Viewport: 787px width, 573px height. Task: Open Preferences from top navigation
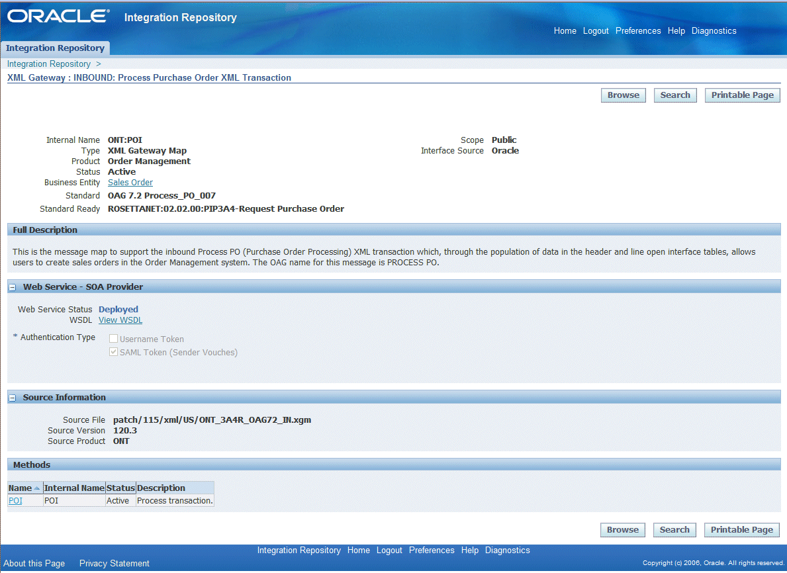pyautogui.click(x=638, y=30)
